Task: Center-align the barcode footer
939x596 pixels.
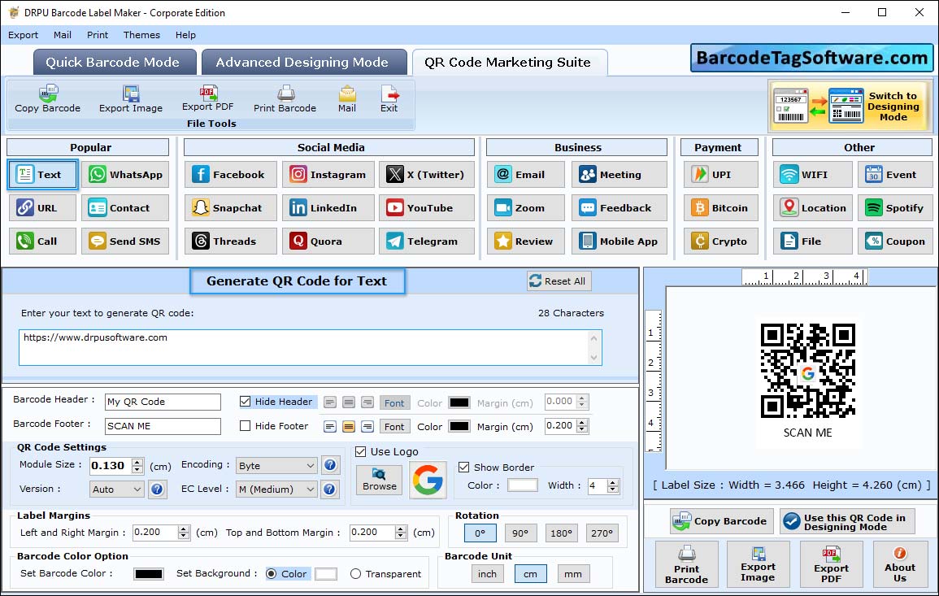Action: (x=349, y=427)
